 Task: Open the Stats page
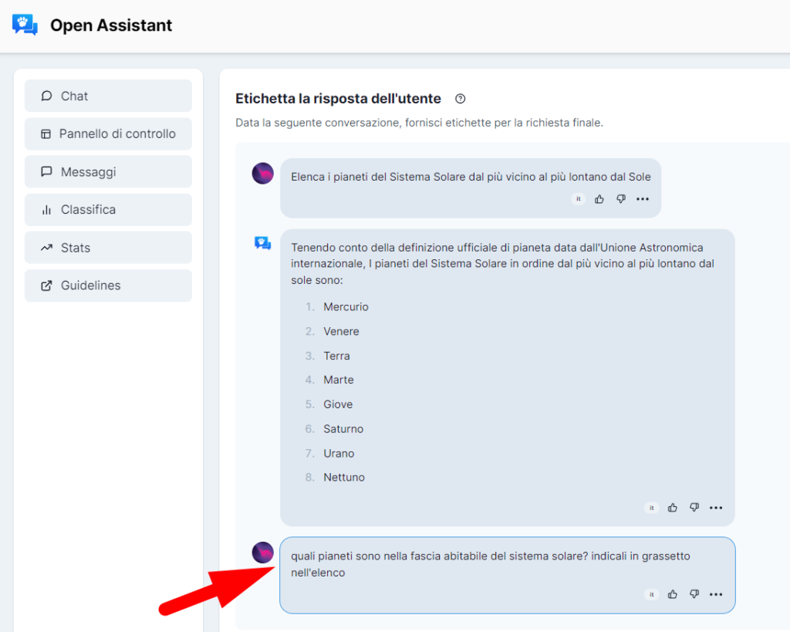point(108,248)
